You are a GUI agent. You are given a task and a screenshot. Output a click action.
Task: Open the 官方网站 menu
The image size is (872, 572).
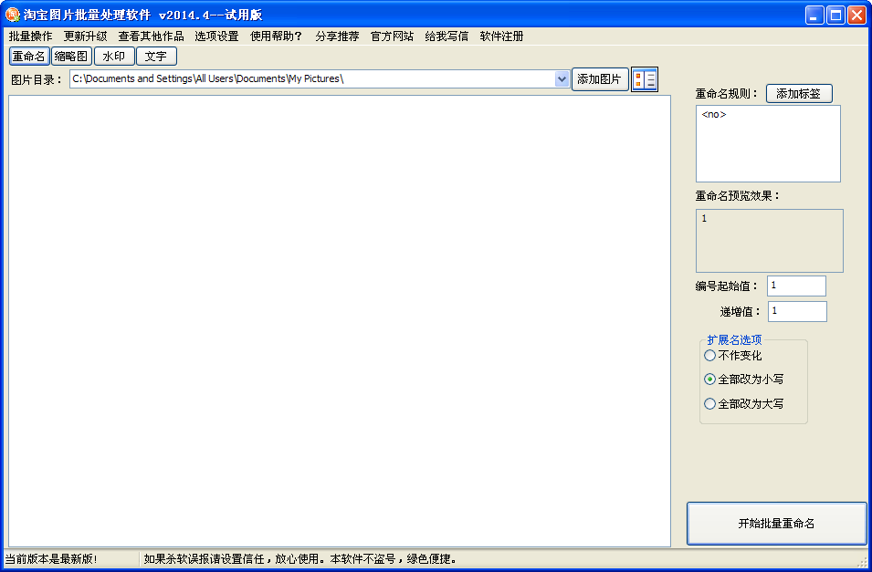392,36
